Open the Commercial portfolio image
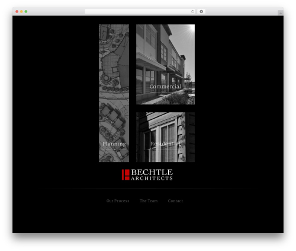The width and height of the screenshot is (296, 251). [x=165, y=64]
